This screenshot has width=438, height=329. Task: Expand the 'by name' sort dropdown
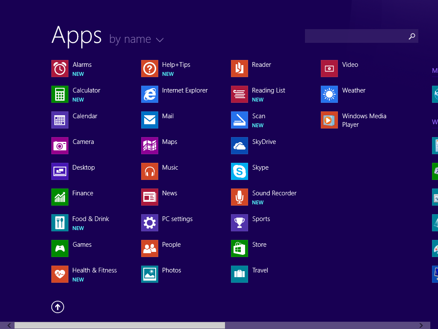[136, 39]
